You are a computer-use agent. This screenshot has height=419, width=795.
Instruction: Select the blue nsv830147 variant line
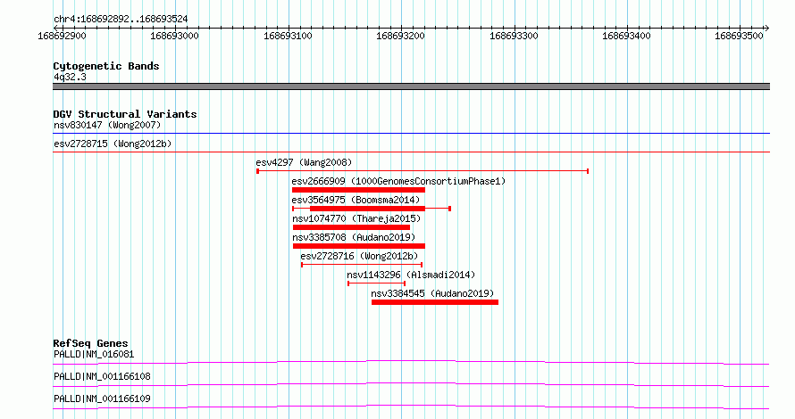[411, 134]
